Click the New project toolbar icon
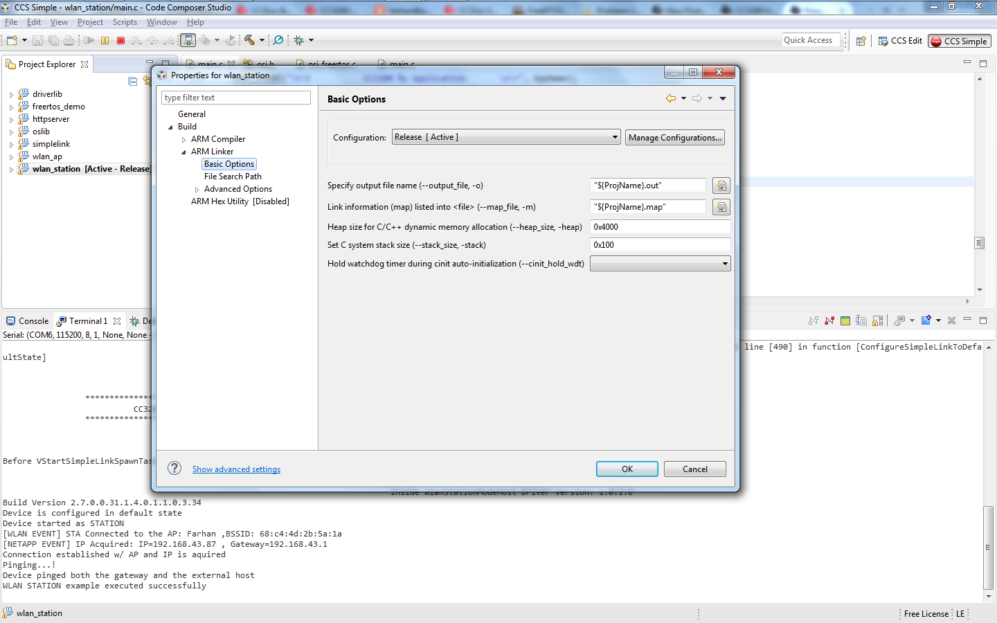The width and height of the screenshot is (997, 623). point(12,40)
